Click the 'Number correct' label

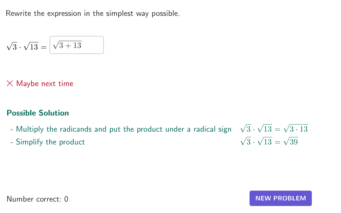pyautogui.click(x=34, y=199)
